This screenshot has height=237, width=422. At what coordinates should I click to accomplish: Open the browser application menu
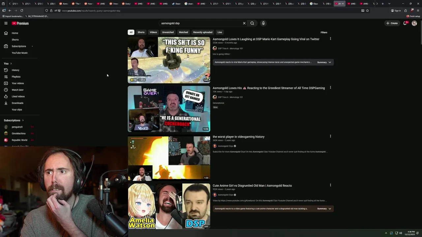(418, 11)
